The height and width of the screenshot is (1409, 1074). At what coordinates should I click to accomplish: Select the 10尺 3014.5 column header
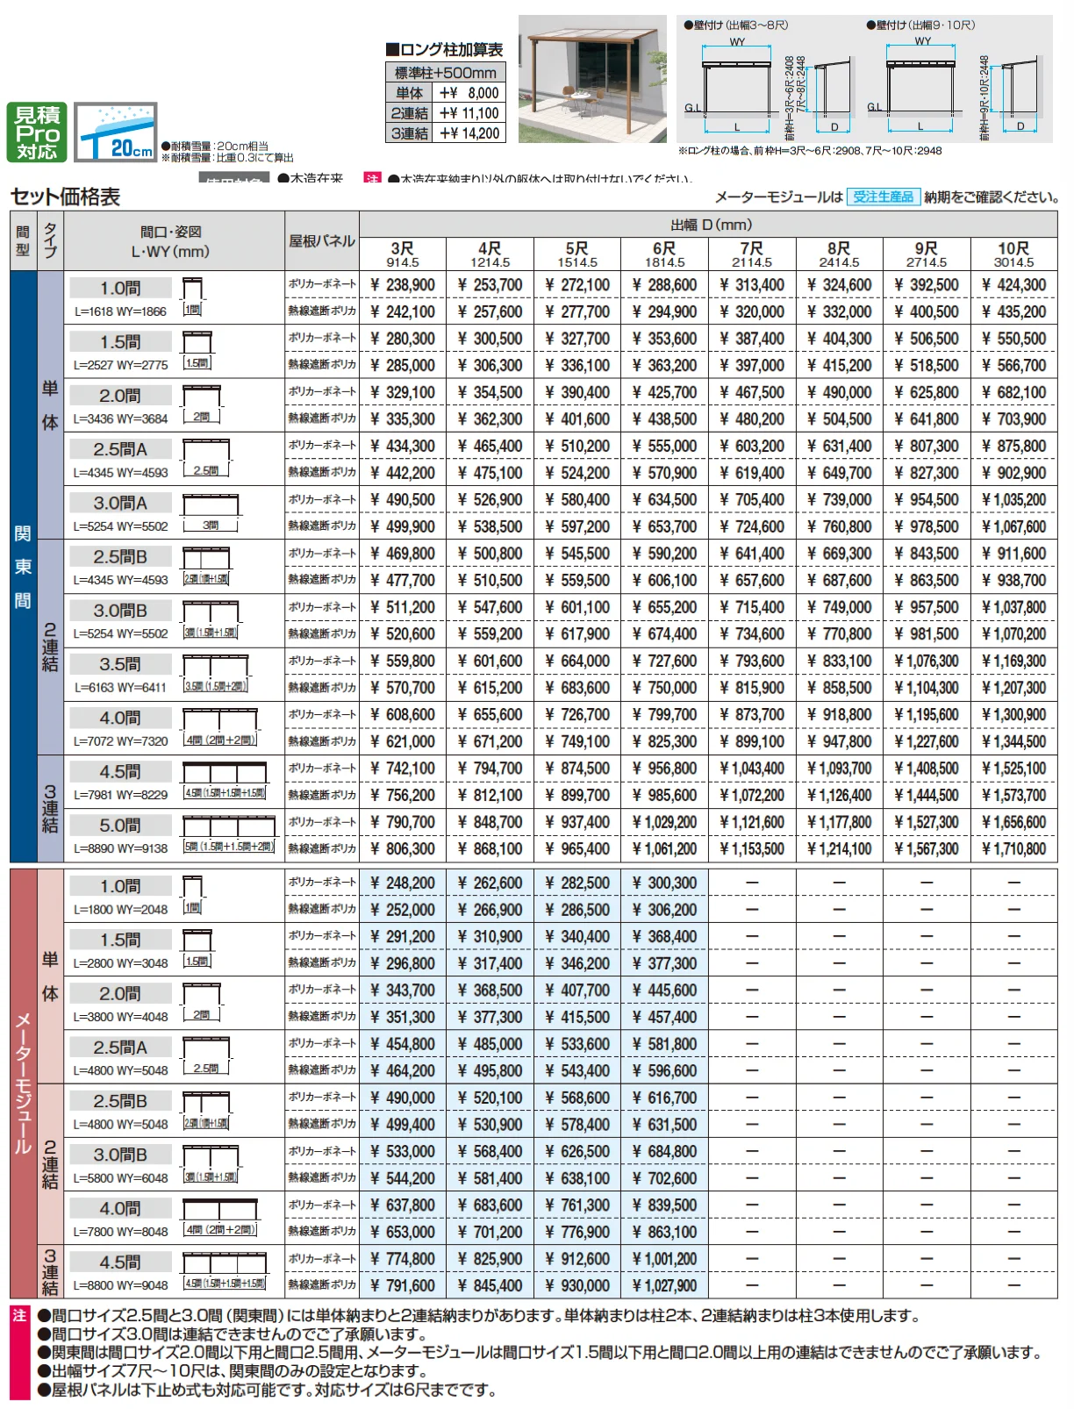(x=1013, y=254)
